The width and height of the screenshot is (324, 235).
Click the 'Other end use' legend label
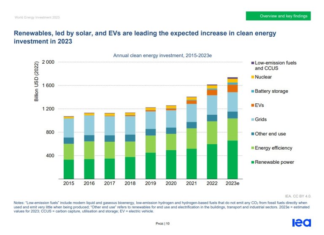pos(270,134)
